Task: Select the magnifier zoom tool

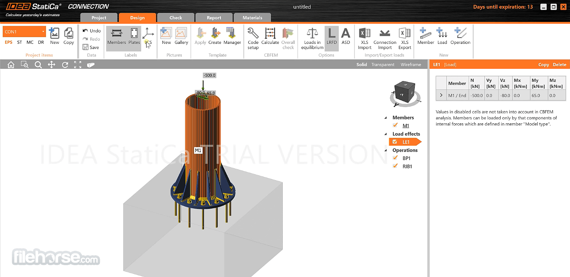Action: [38, 65]
